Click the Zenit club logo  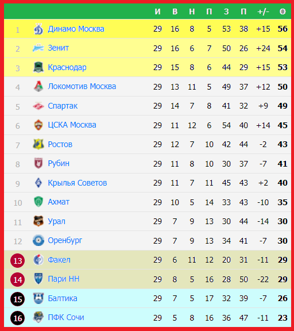(x=38, y=48)
